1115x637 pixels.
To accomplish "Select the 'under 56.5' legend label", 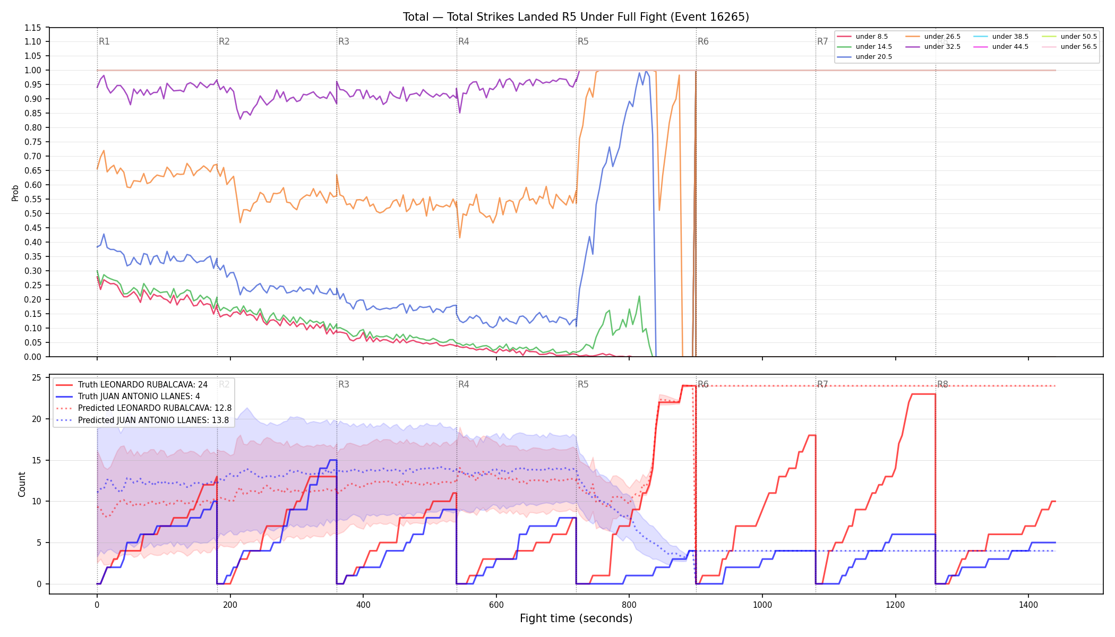I will tap(1078, 47).
